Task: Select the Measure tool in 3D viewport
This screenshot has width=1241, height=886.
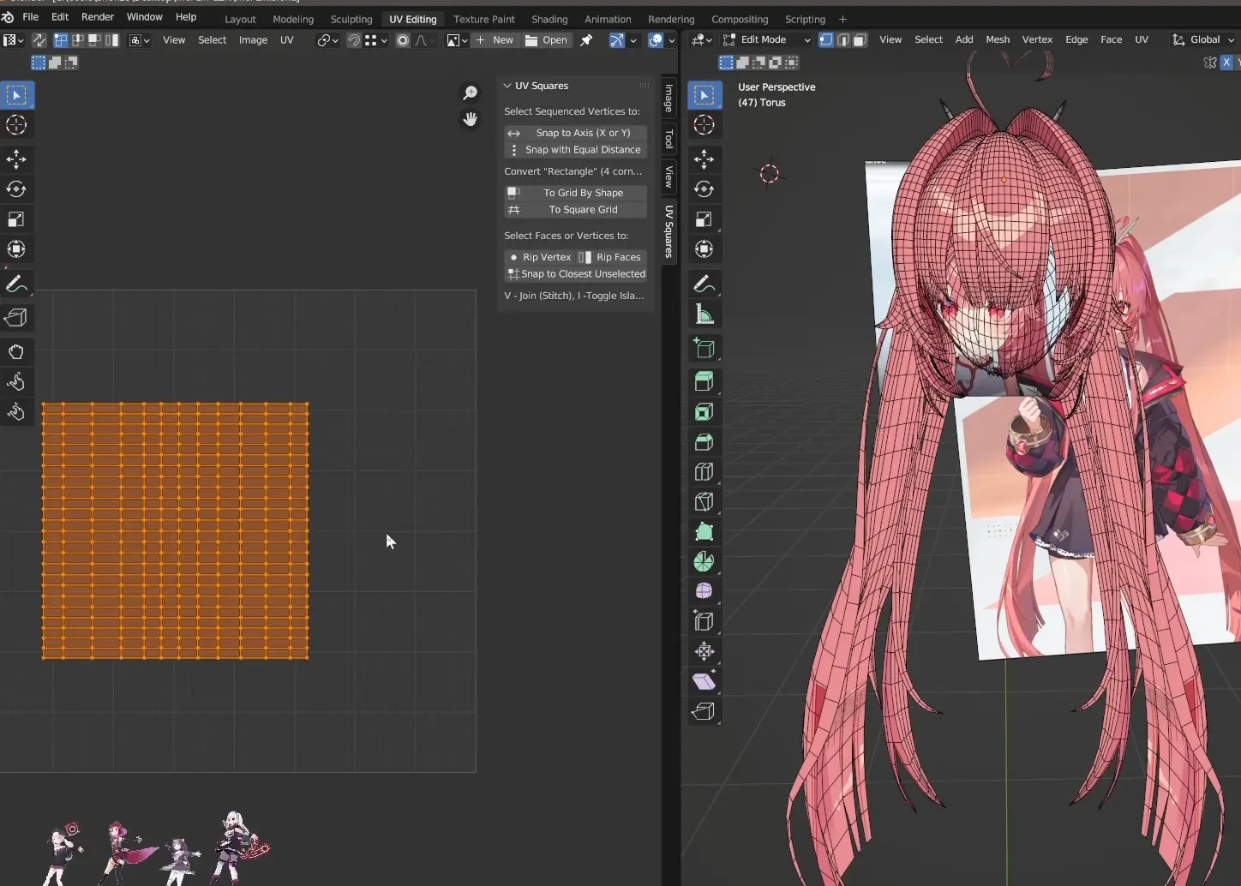Action: click(x=704, y=314)
